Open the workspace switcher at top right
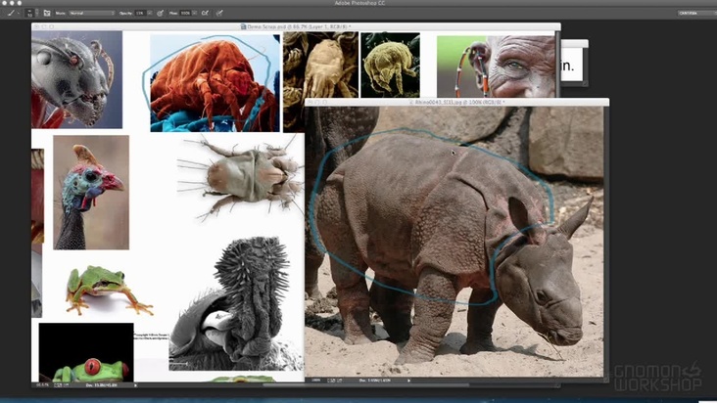717x403 pixels. 696,14
